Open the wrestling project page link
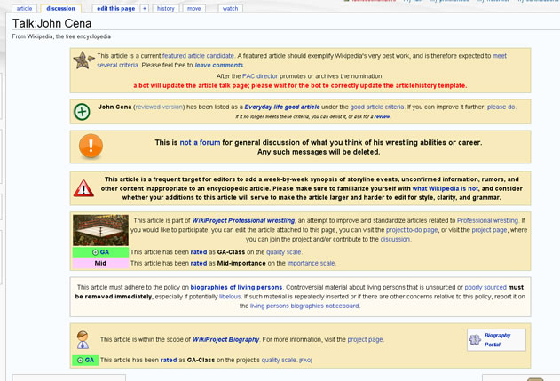 (x=489, y=230)
